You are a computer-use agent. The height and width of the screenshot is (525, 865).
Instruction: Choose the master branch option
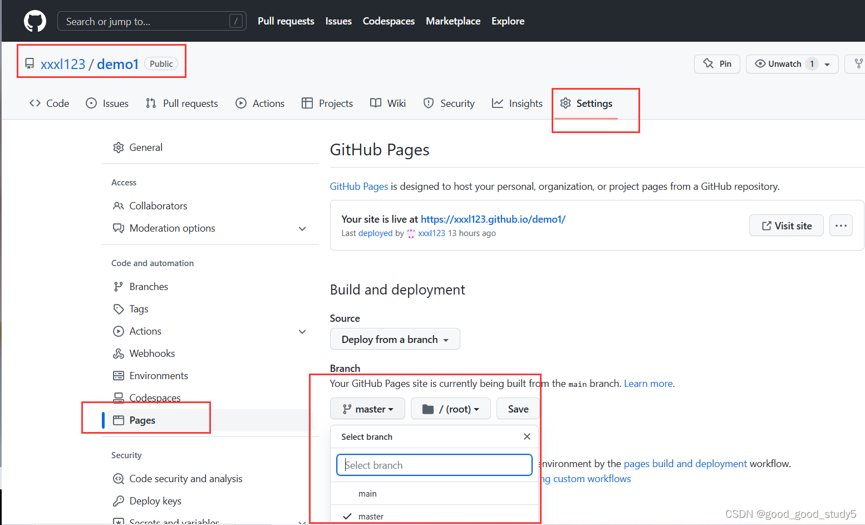pos(434,516)
